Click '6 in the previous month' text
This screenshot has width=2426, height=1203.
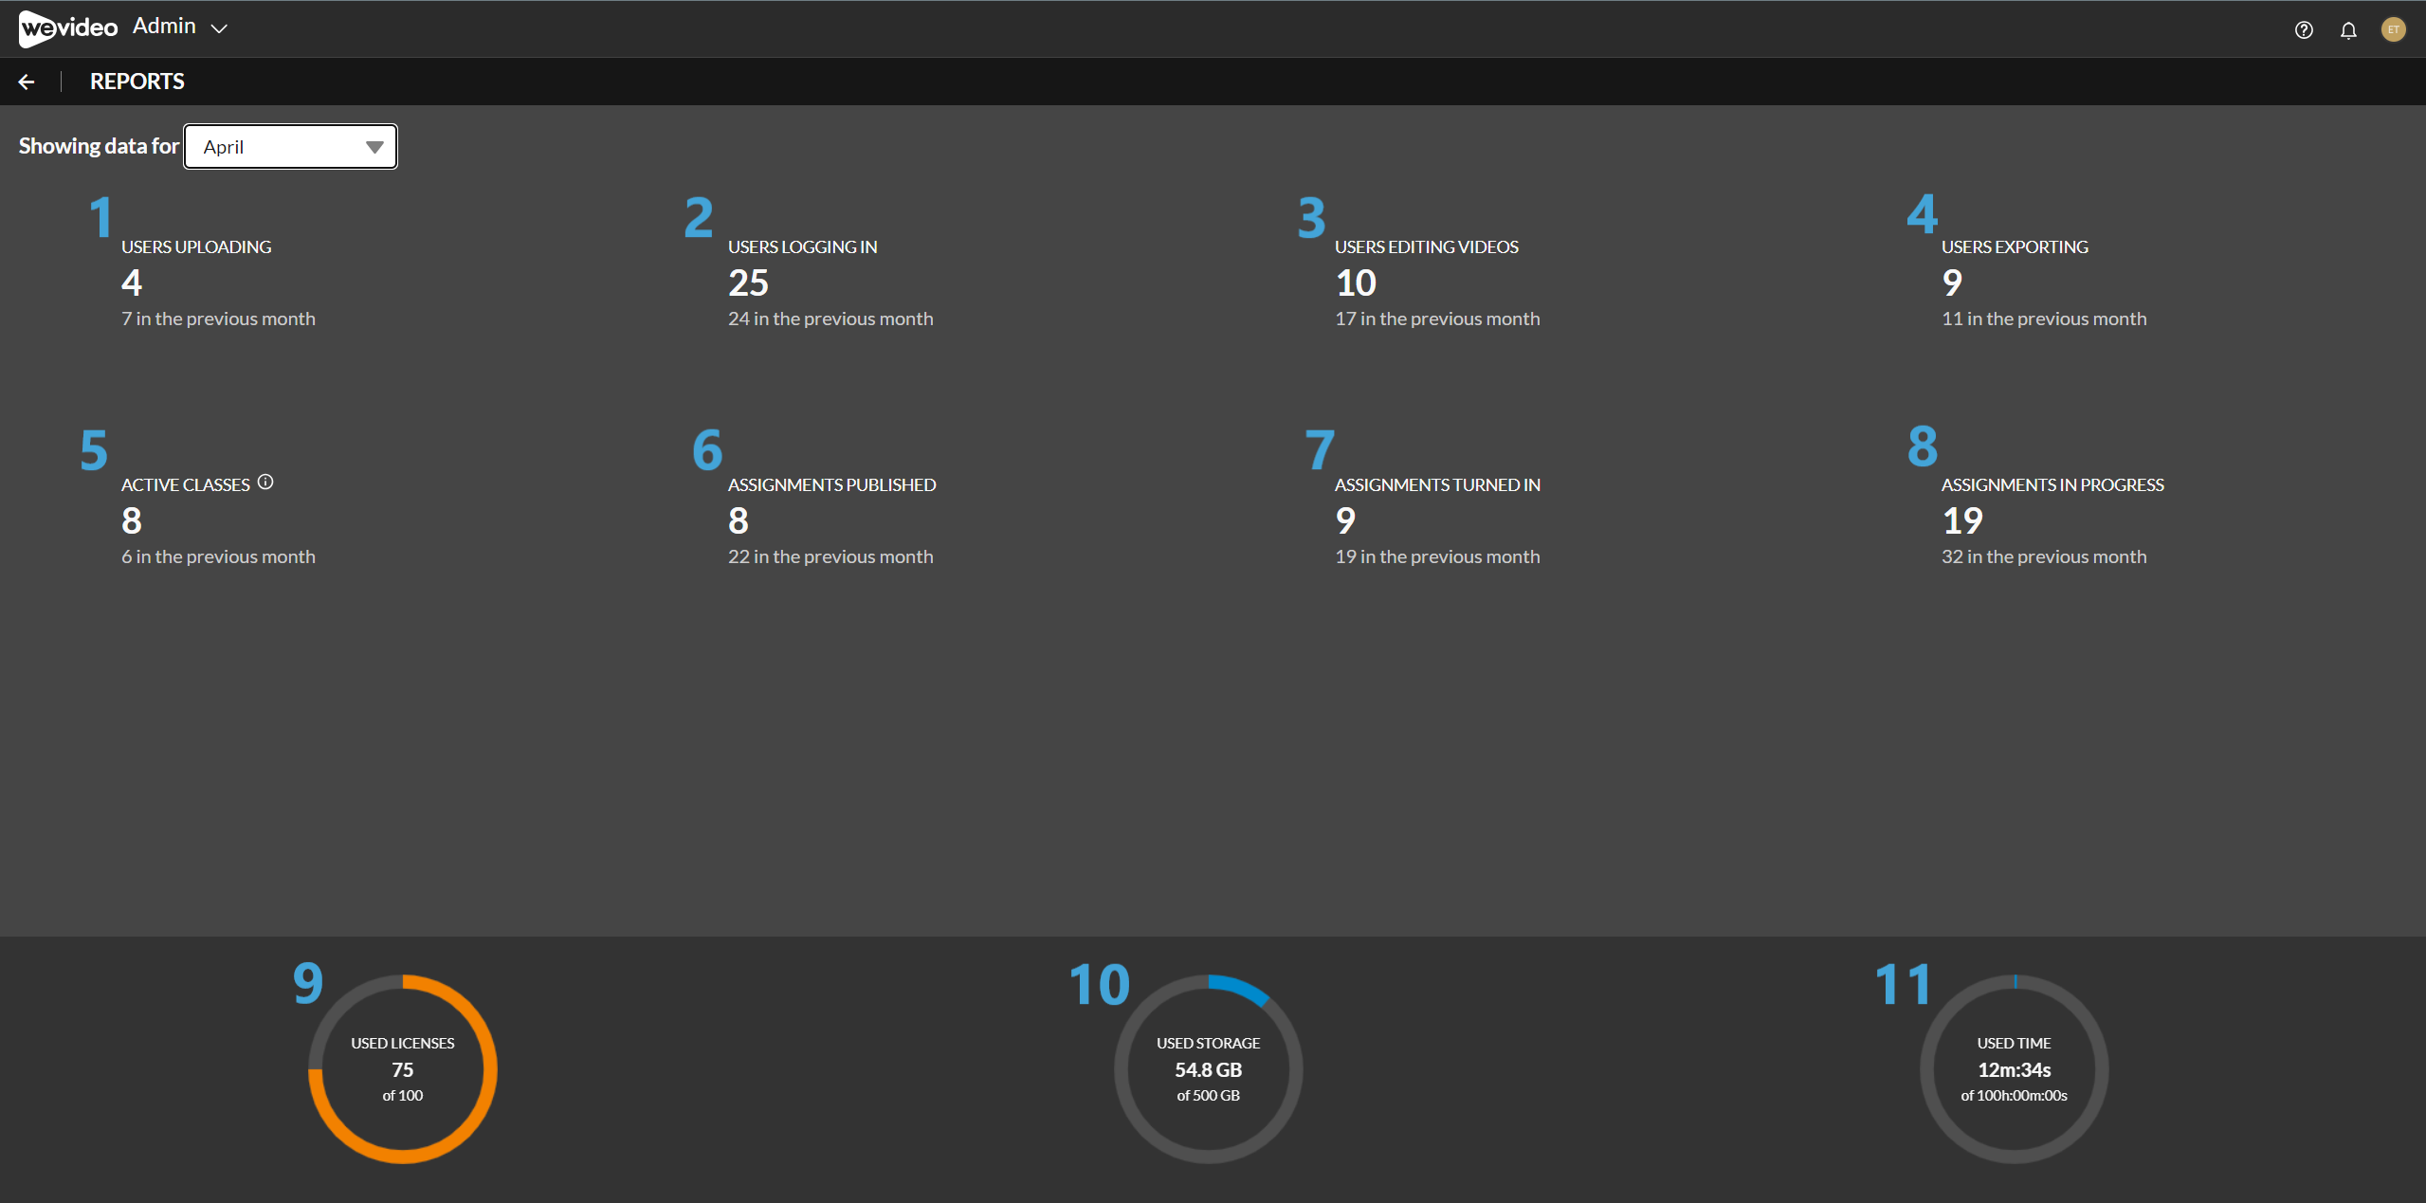(218, 557)
